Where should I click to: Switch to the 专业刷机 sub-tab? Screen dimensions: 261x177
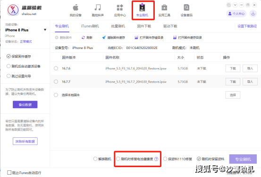tap(62, 26)
